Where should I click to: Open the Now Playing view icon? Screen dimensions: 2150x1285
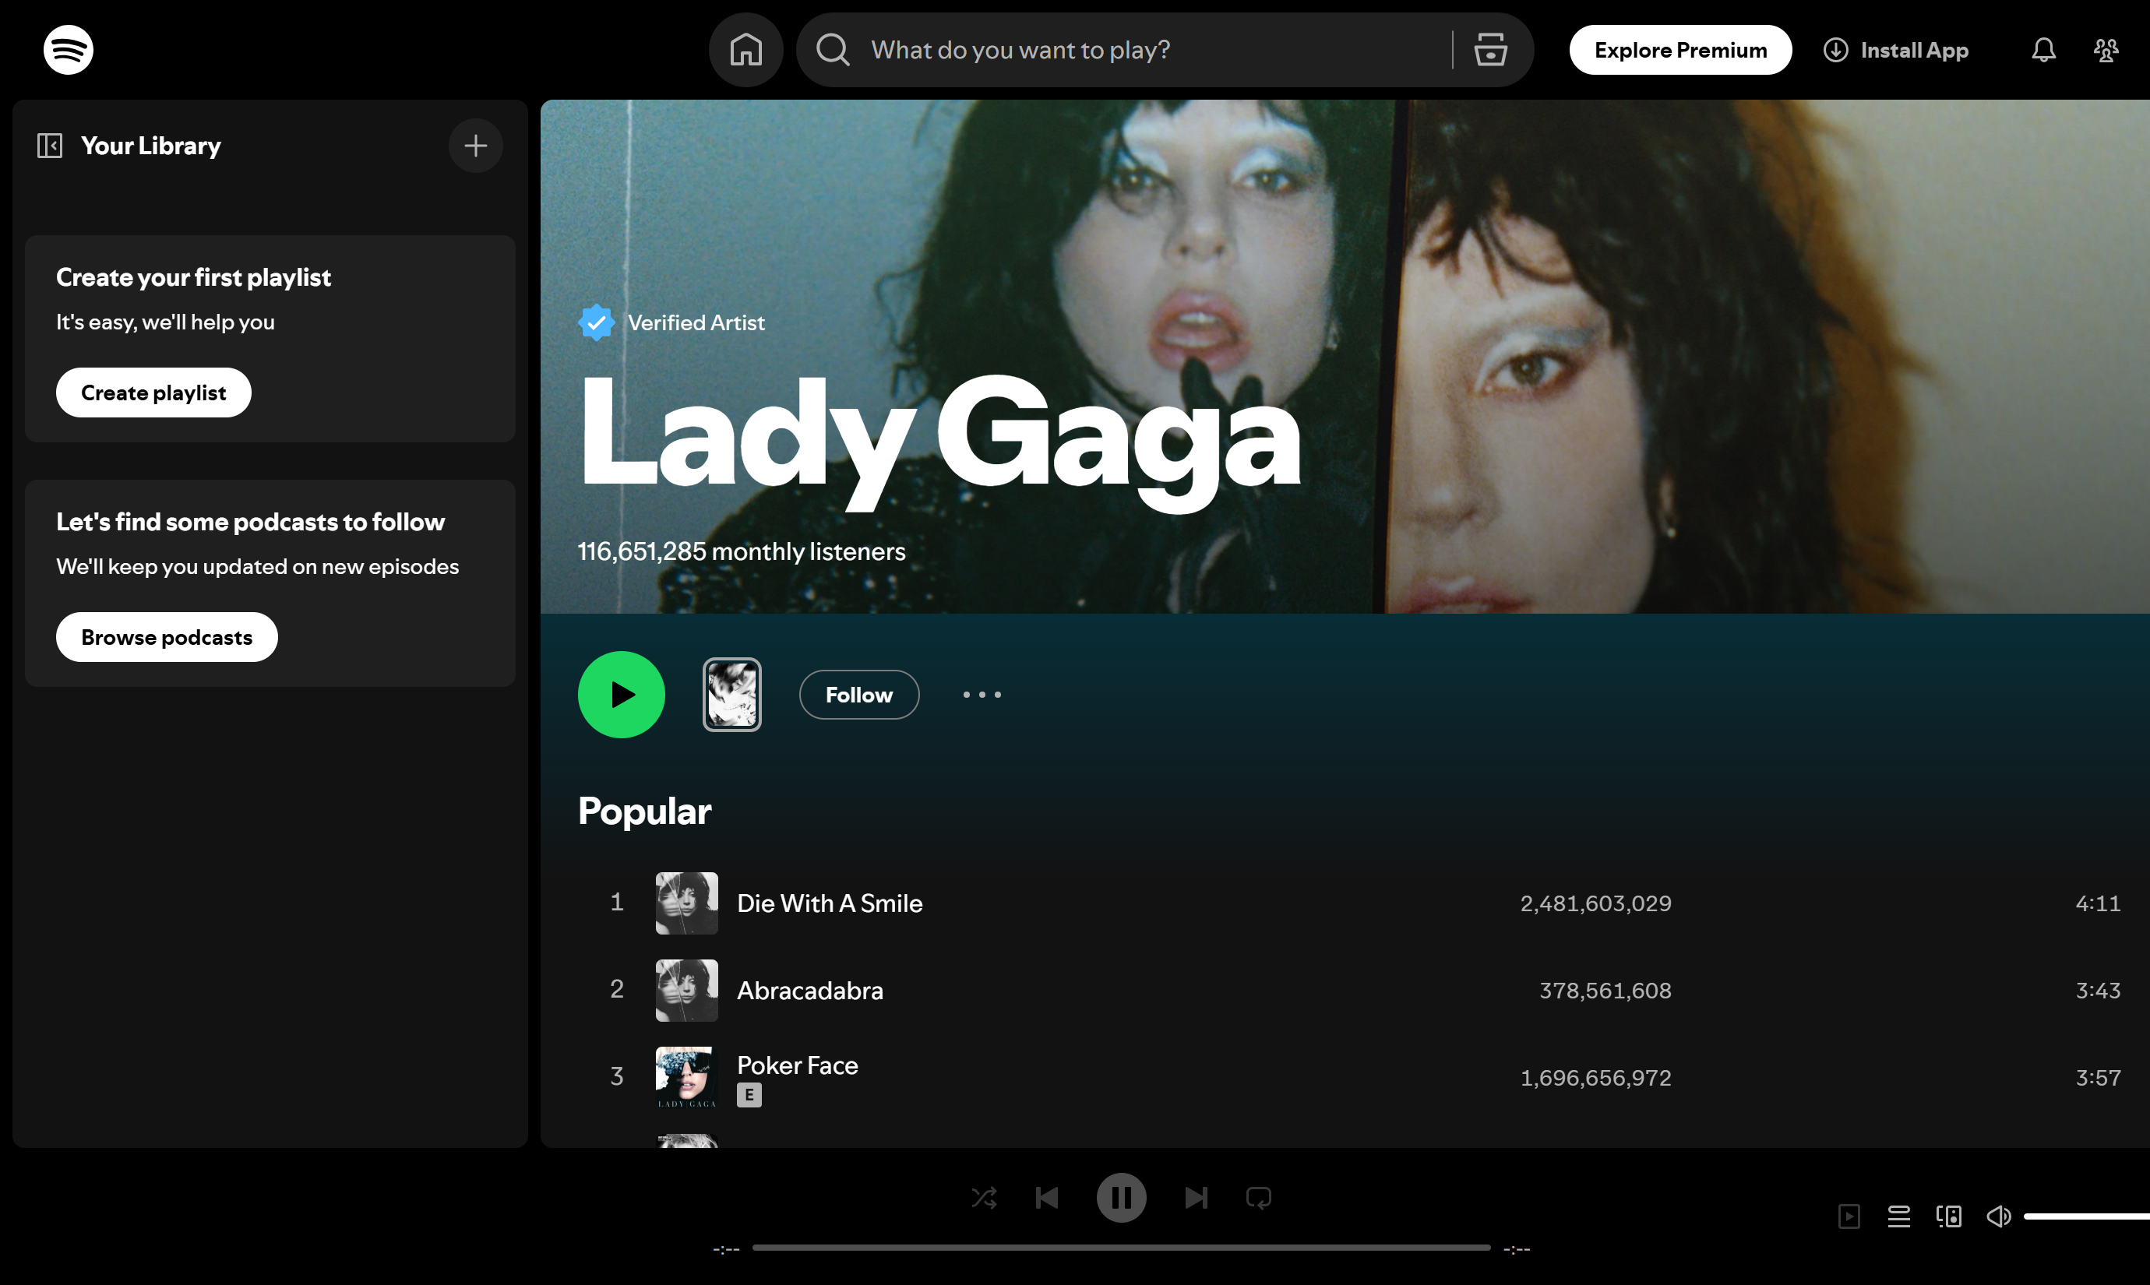(1849, 1216)
